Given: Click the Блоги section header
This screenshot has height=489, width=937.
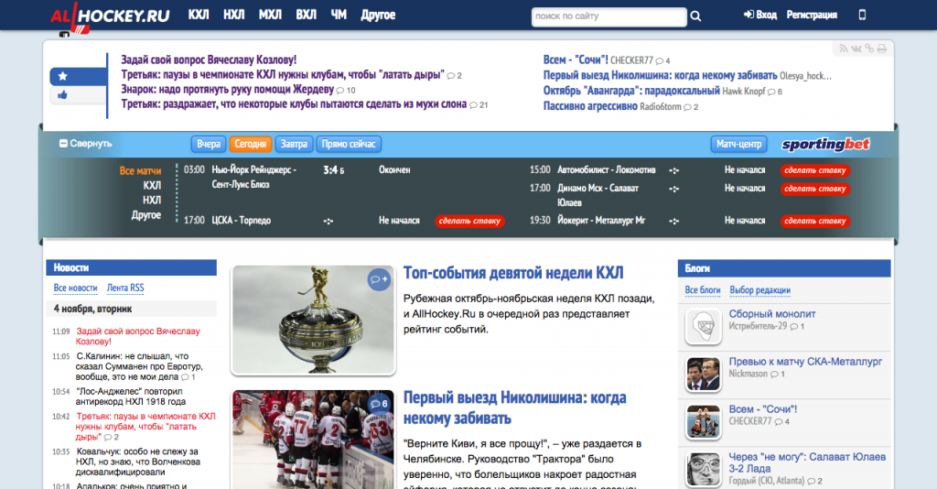Looking at the screenshot, I should [784, 268].
